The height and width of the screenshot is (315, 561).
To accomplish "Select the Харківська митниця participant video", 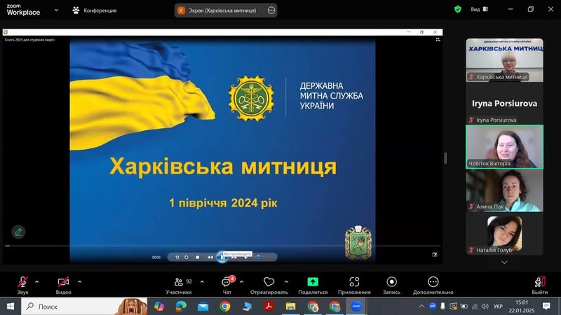I will click(504, 60).
